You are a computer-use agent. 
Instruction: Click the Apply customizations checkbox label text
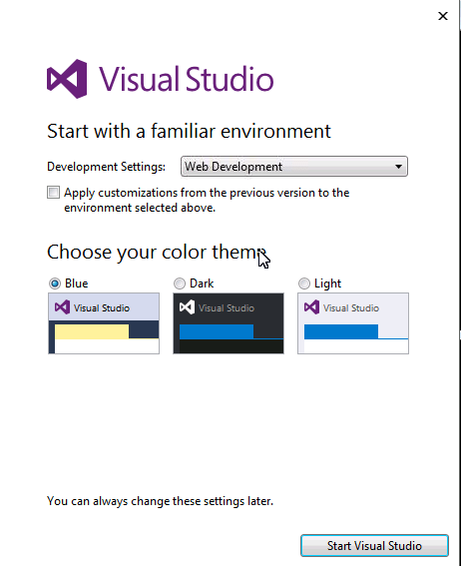pos(207,200)
